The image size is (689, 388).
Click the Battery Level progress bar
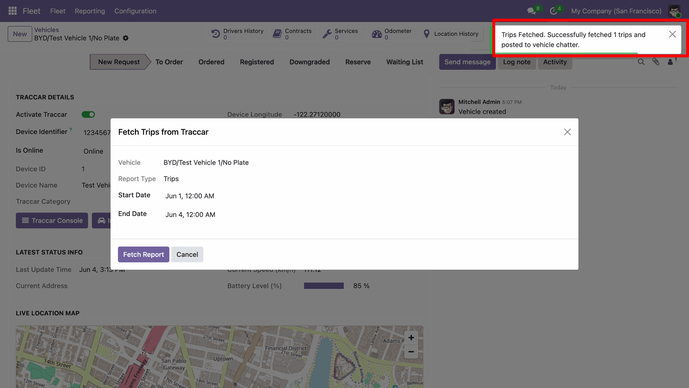point(326,286)
